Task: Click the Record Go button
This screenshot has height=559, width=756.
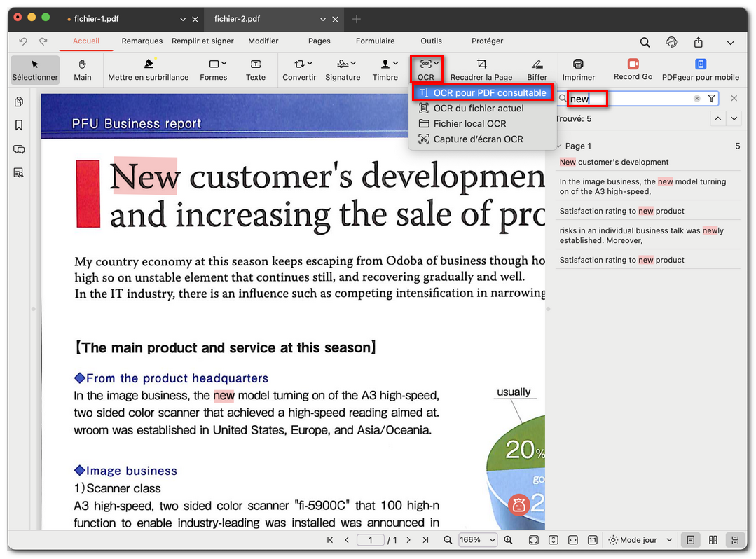Action: (633, 69)
